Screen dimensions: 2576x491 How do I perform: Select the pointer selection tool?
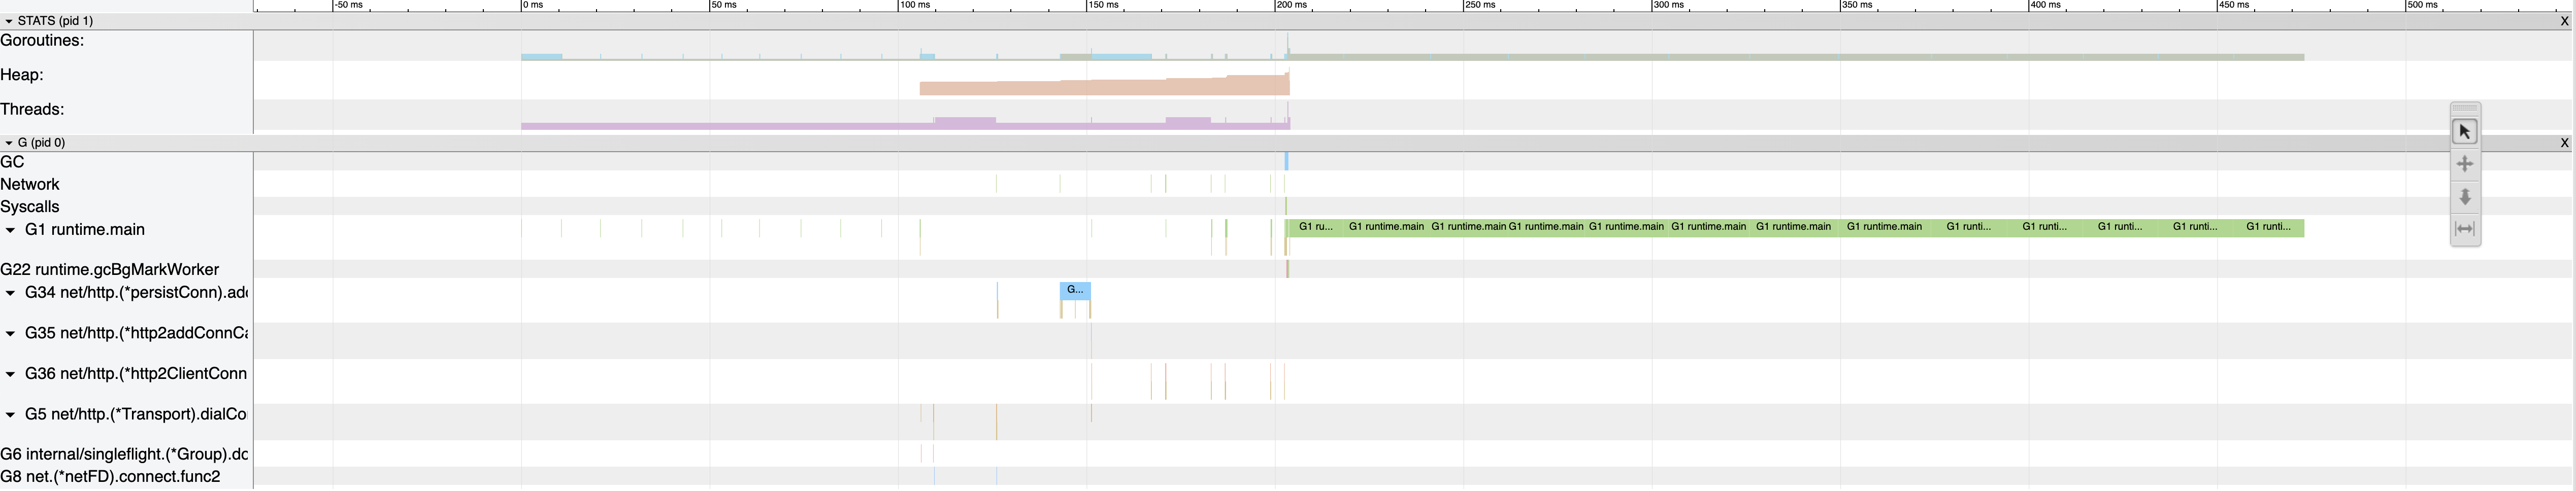2464,132
